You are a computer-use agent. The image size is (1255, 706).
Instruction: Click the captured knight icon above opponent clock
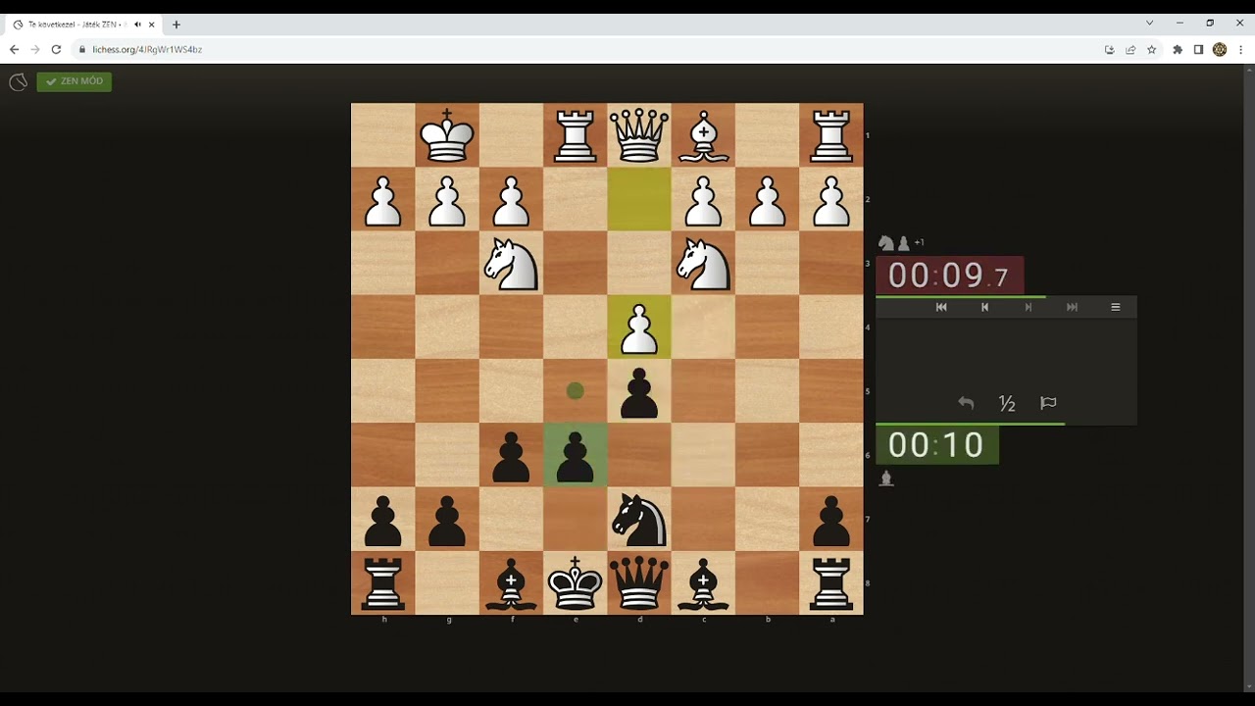886,242
